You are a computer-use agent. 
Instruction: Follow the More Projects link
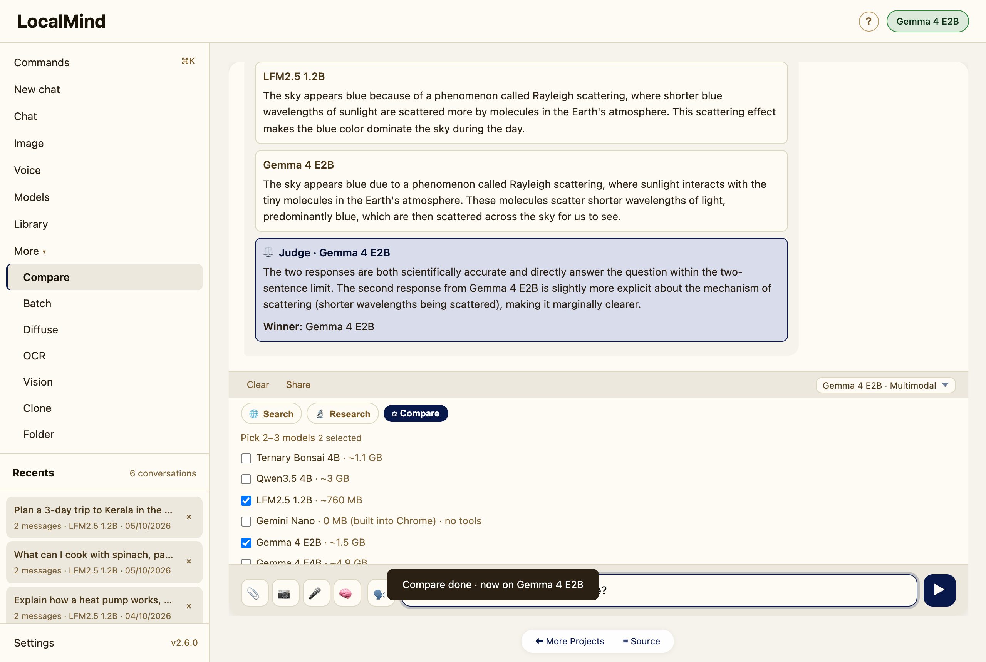pos(570,641)
